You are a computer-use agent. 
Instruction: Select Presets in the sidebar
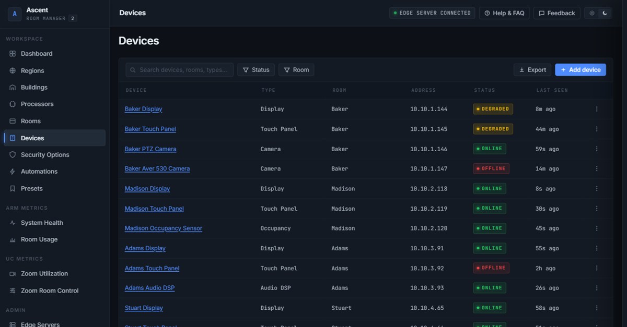[x=55, y=189]
